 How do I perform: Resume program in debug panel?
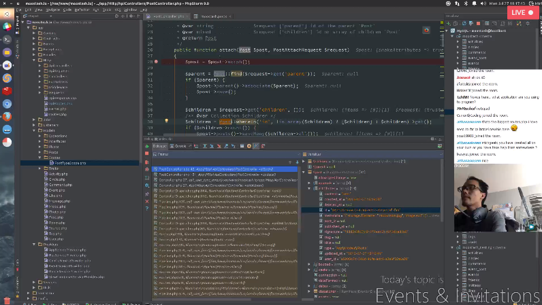(147, 146)
